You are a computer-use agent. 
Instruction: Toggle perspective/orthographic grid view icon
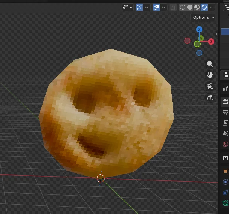[x=210, y=98]
